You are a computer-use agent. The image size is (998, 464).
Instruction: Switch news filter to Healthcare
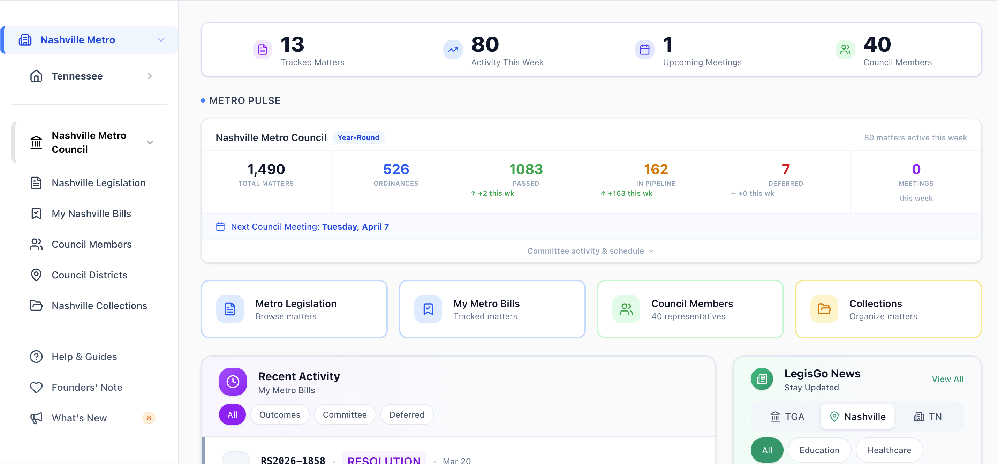890,450
